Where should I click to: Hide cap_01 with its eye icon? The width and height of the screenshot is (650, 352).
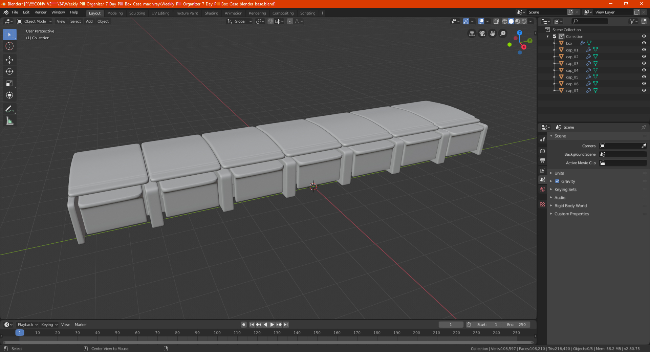[644, 50]
